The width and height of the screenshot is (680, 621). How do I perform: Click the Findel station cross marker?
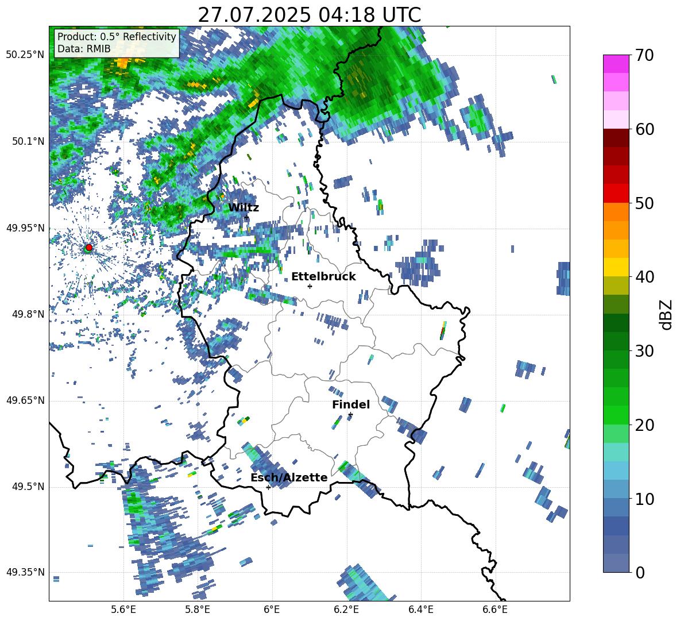pyautogui.click(x=350, y=415)
